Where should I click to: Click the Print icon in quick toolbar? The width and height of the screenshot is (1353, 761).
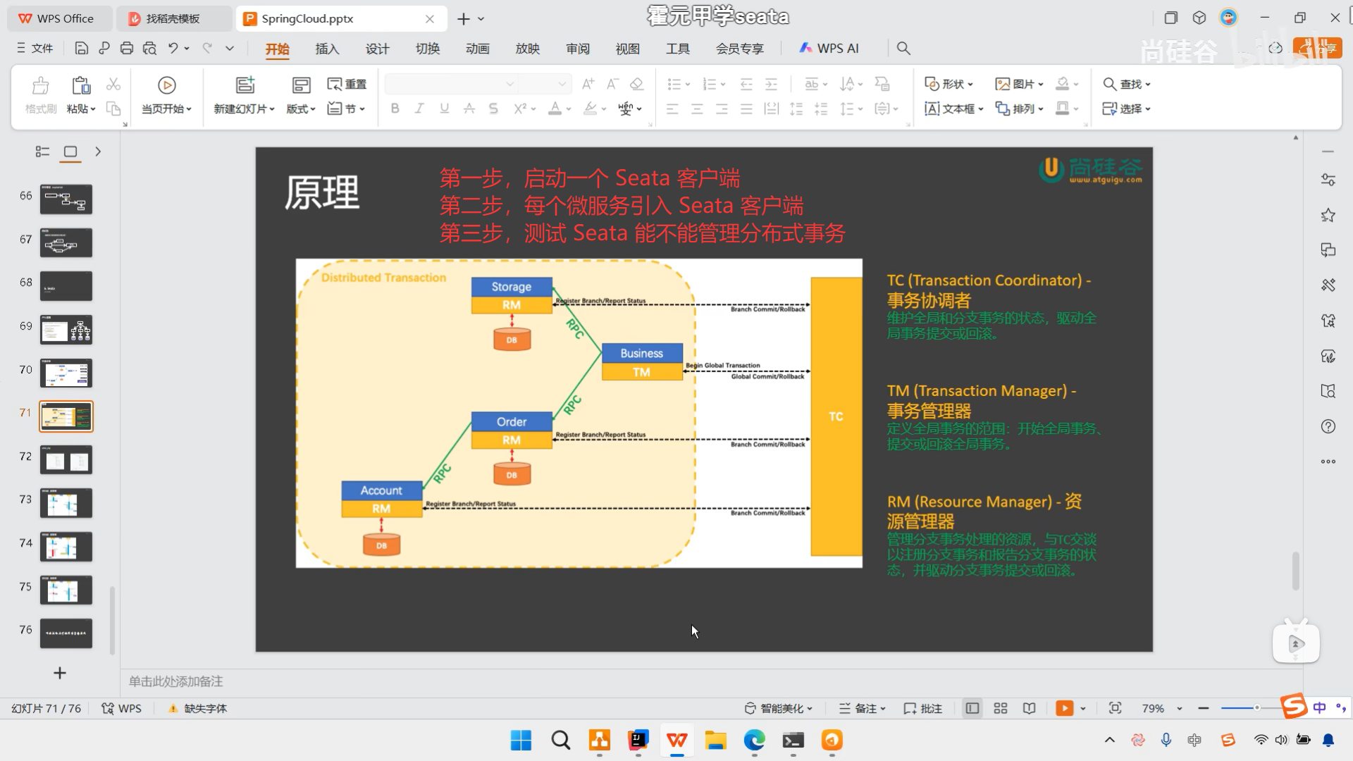point(127,48)
